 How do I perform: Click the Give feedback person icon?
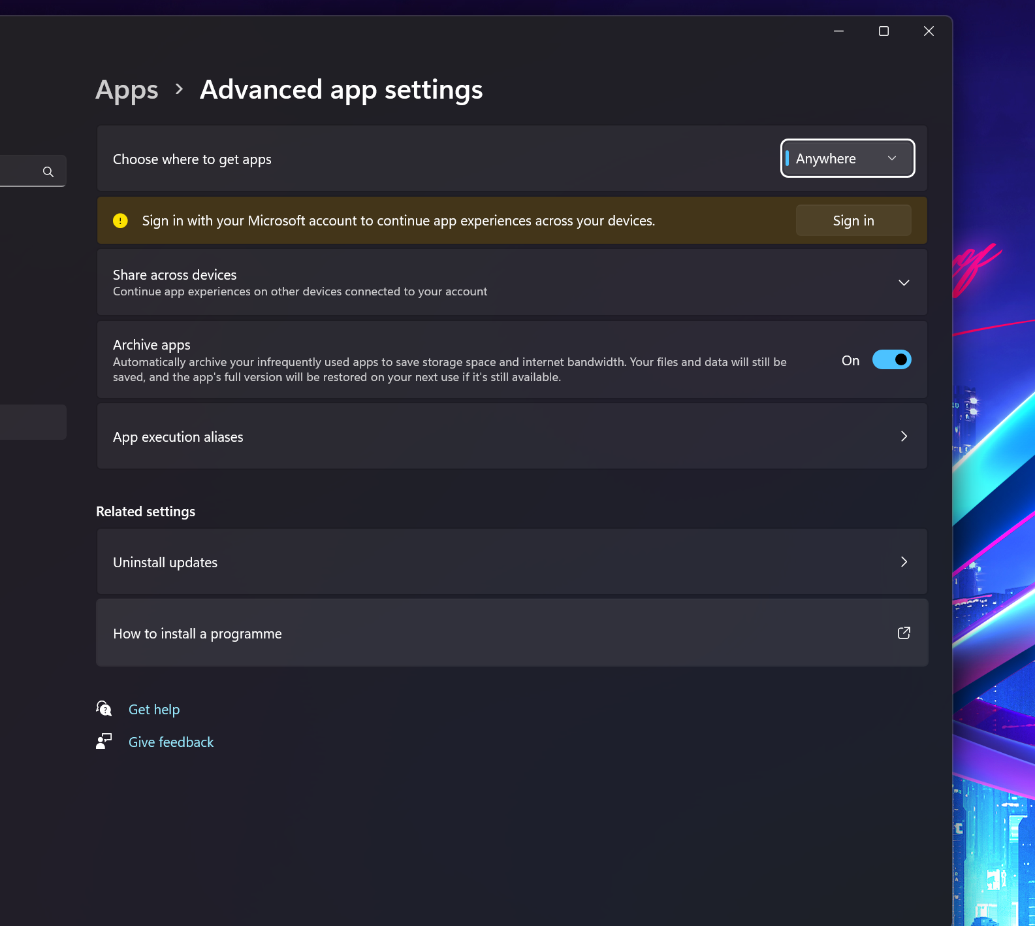pos(104,741)
